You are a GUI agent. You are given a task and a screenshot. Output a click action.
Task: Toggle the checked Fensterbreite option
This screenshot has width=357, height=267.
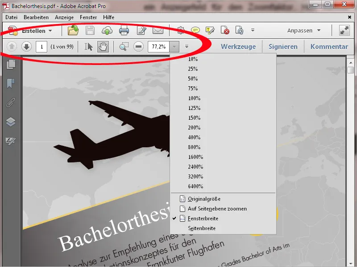click(x=223, y=218)
